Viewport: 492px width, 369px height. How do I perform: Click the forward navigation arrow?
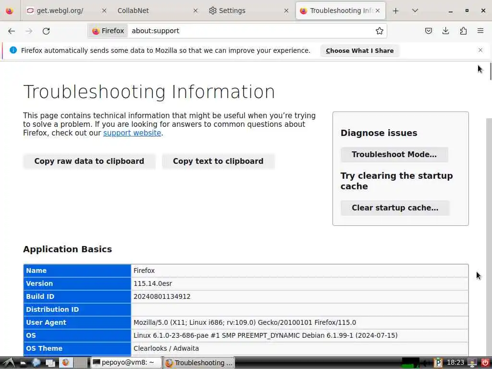tap(29, 31)
